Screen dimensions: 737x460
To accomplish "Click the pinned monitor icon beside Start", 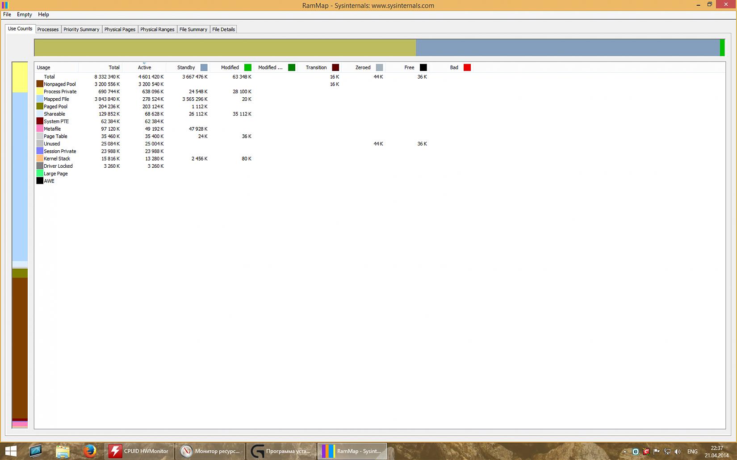I will point(36,451).
